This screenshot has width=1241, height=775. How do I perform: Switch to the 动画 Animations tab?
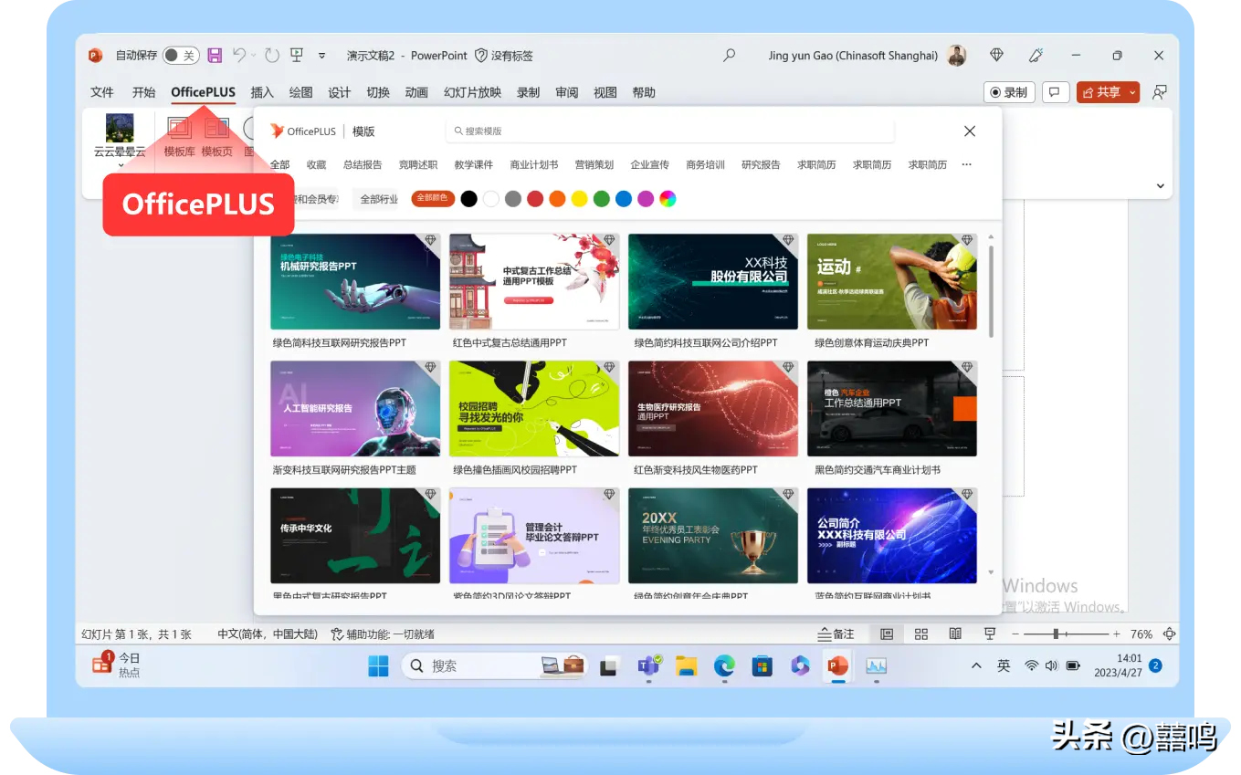coord(416,92)
